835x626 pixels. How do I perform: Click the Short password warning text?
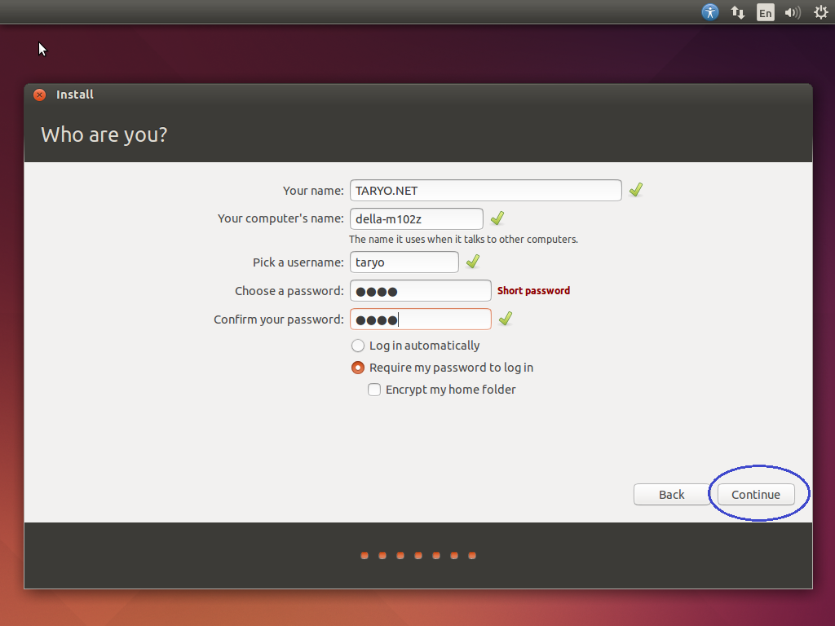[533, 290]
